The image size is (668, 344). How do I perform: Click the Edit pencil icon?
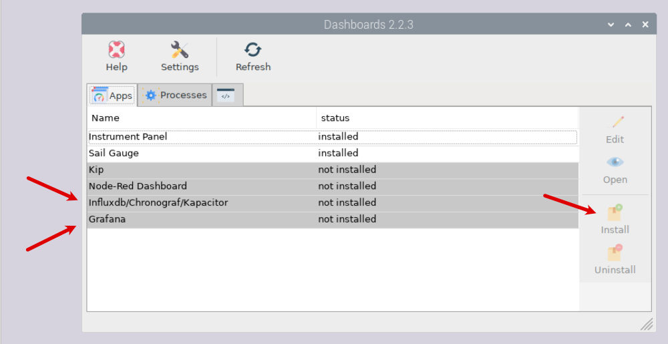(x=615, y=123)
